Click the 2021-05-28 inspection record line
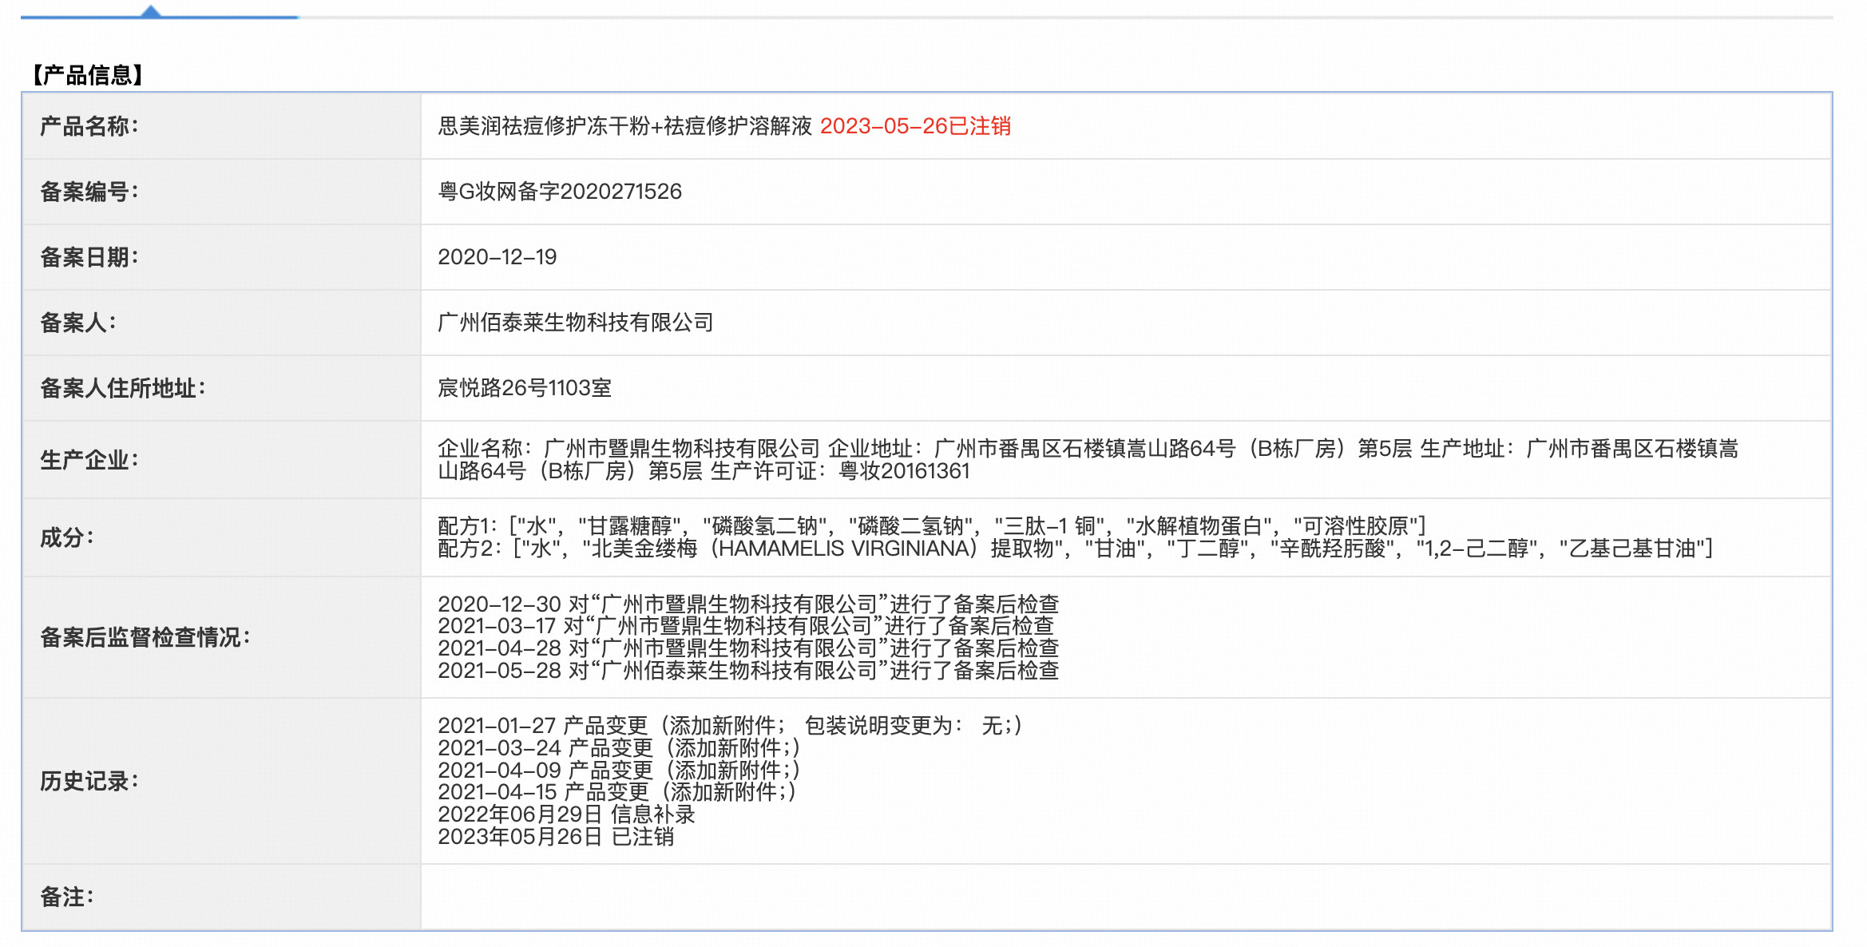1867x947 pixels. 747,671
